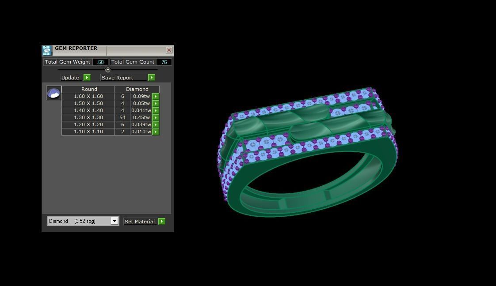
Task: Select the 1.20 X 1.20 size cell
Action: point(88,124)
